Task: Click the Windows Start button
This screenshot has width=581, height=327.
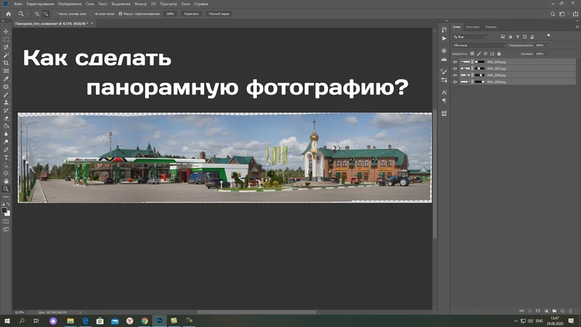Action: pyautogui.click(x=7, y=320)
